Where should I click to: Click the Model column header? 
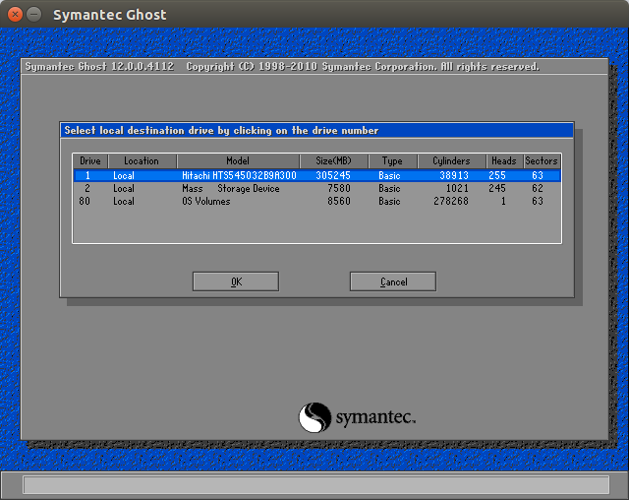click(x=238, y=161)
